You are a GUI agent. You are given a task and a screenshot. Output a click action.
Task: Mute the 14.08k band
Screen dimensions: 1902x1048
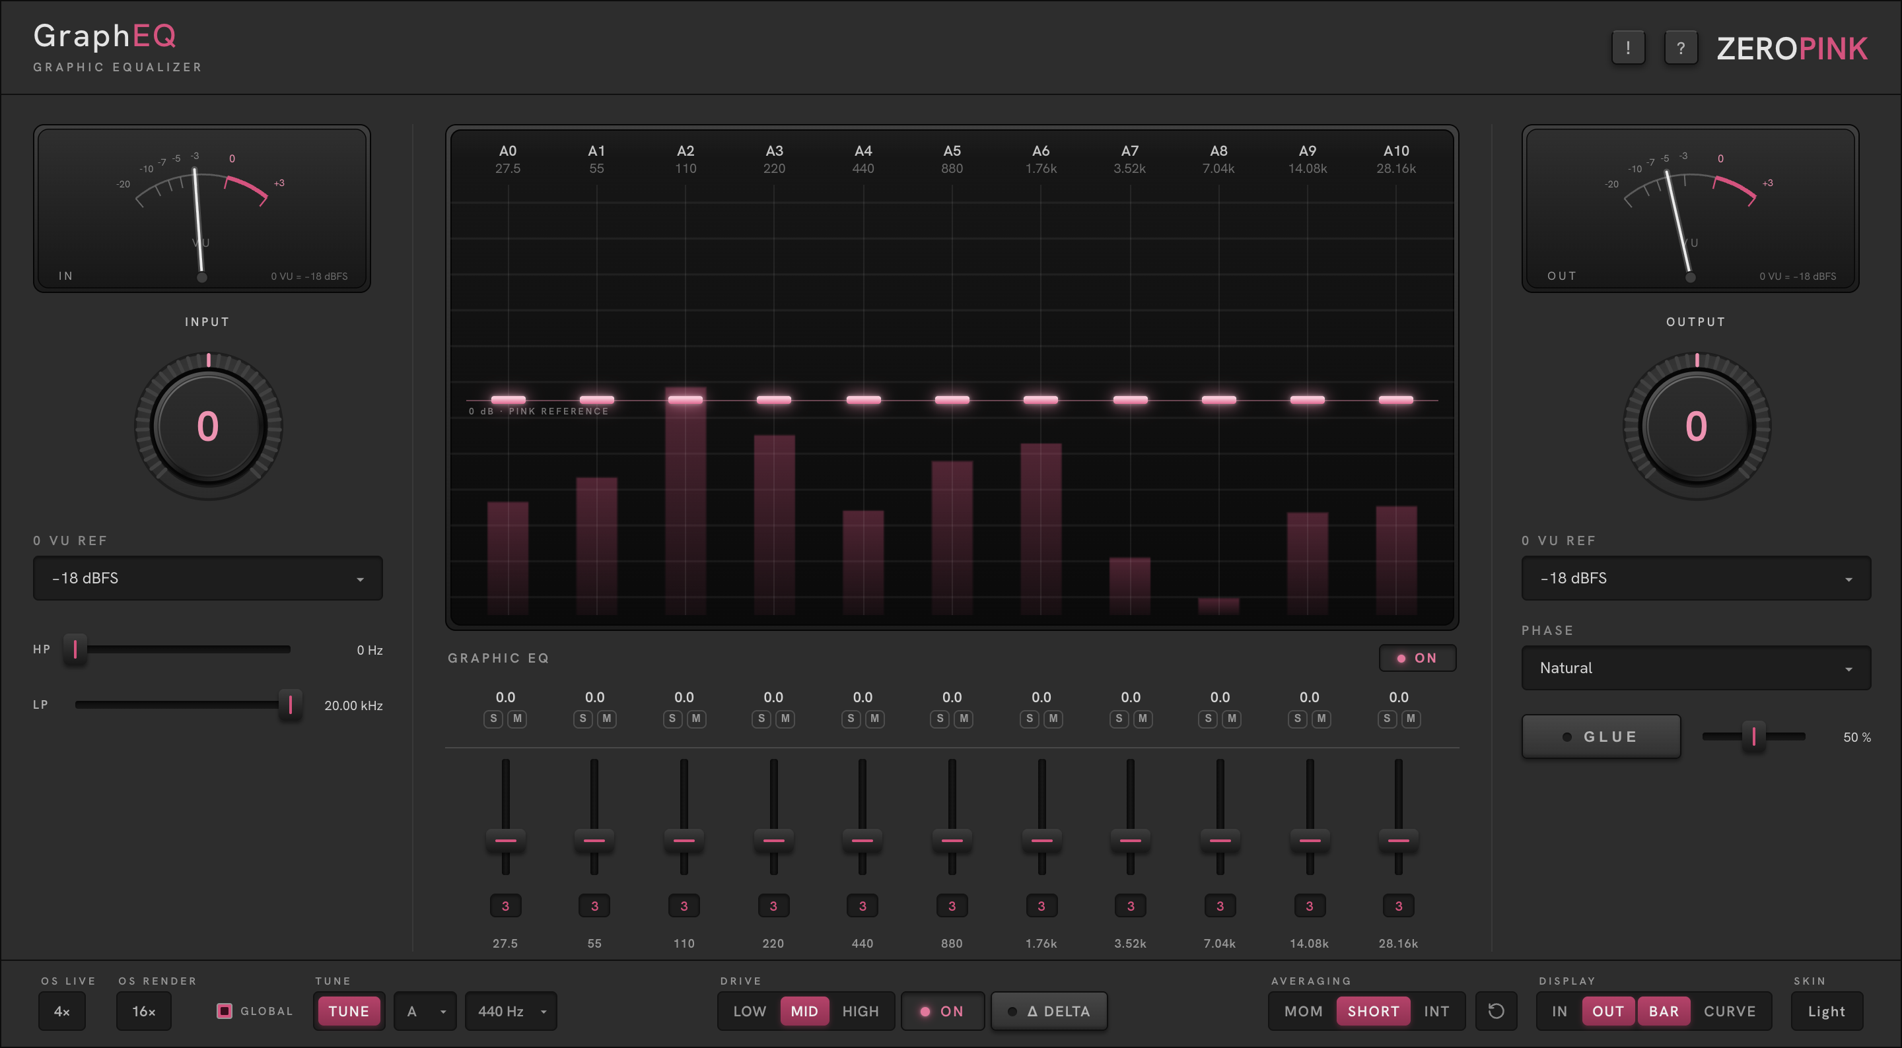1321,718
